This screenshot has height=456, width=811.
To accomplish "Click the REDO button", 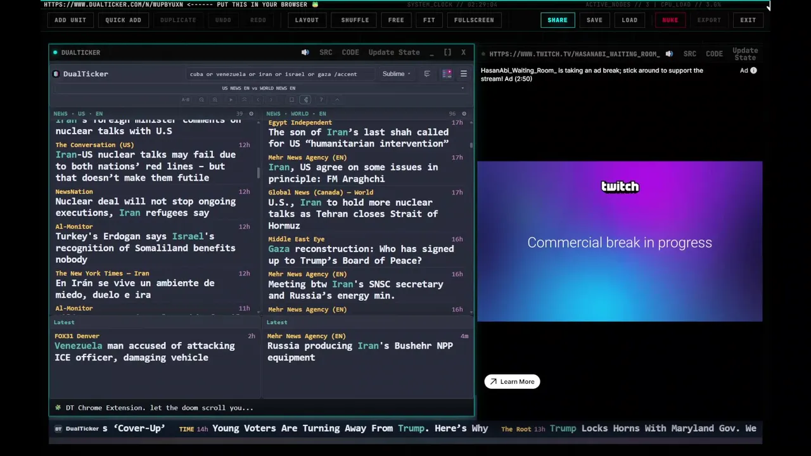I will click(x=258, y=20).
